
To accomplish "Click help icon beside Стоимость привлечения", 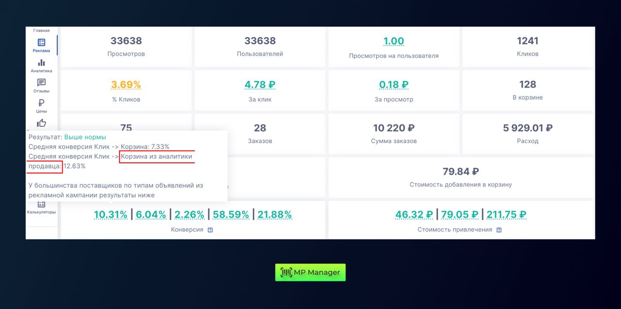I will click(x=499, y=230).
